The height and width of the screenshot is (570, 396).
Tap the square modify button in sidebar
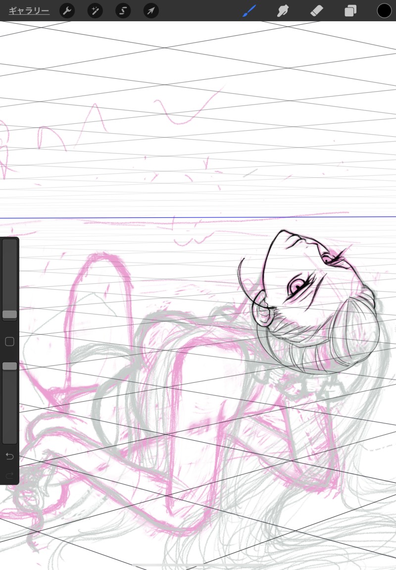pos(10,341)
